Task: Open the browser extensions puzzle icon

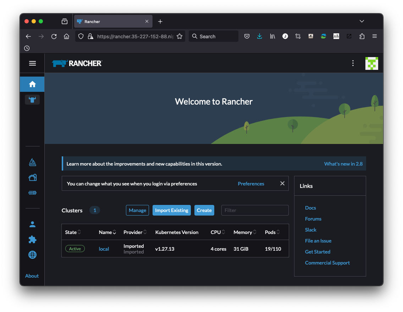Action: [x=362, y=37]
